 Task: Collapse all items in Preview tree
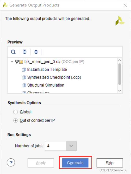tap(24, 52)
